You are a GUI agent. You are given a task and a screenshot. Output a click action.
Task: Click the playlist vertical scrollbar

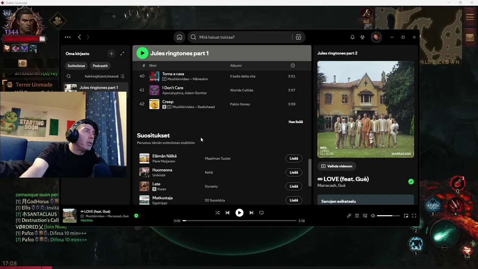[x=310, y=173]
